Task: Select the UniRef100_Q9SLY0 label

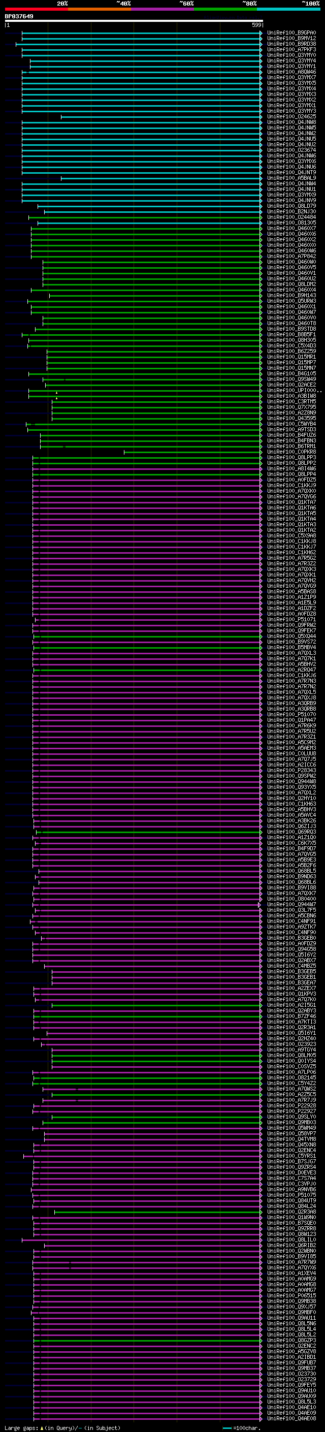Action: pos(291,1117)
